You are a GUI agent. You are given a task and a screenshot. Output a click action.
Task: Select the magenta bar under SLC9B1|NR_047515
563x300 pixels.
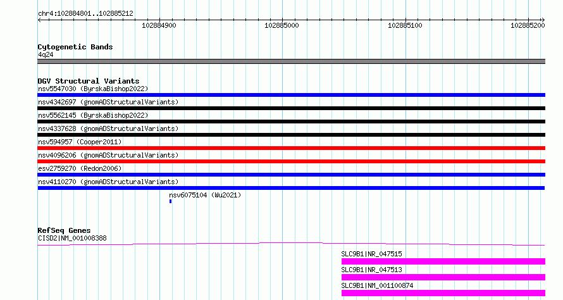[x=443, y=261]
